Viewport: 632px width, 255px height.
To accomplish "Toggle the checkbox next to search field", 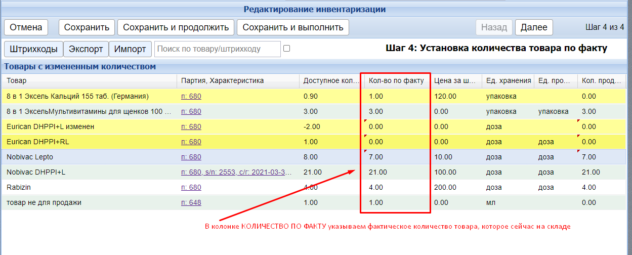I will [287, 49].
